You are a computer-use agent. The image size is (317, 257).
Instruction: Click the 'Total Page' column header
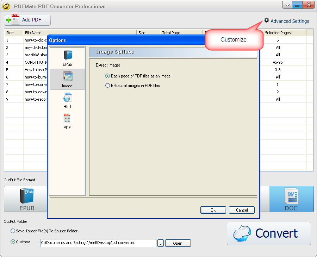click(x=181, y=33)
